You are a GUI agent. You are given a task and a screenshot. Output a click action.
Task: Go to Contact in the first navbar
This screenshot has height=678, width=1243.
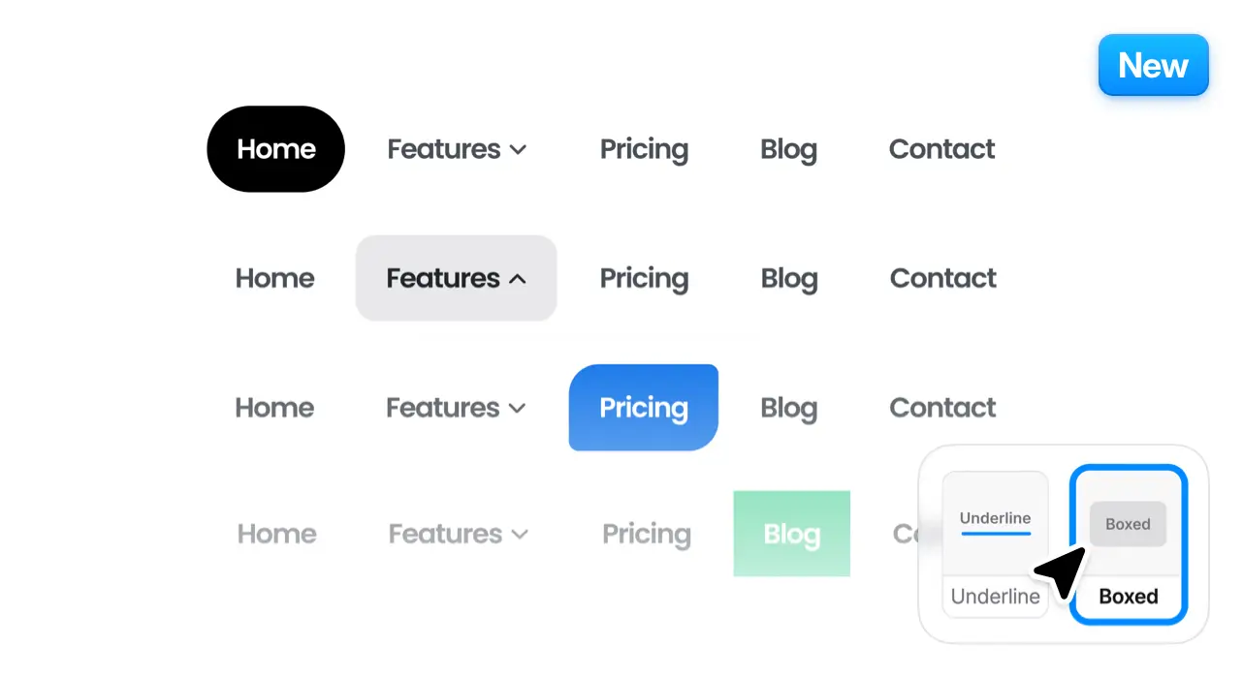(941, 149)
